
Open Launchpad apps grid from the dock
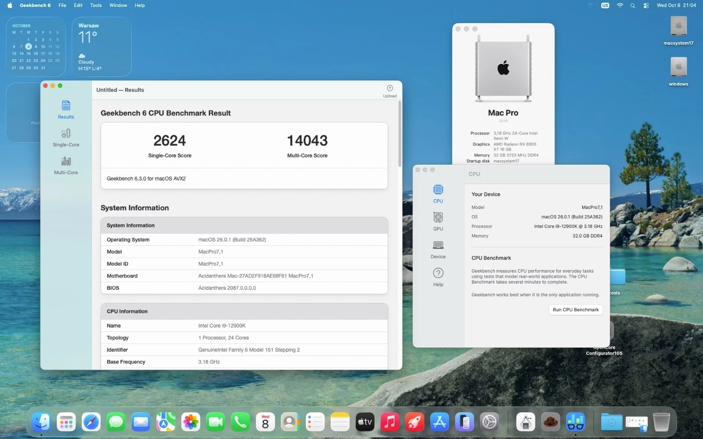(66, 422)
